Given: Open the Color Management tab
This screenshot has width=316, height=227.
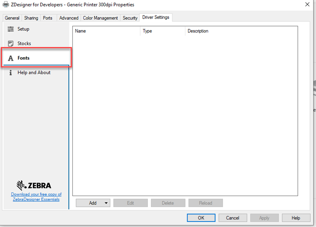Looking at the screenshot, I should point(100,18).
